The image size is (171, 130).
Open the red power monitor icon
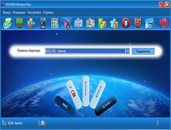pyautogui.click(x=138, y=23)
